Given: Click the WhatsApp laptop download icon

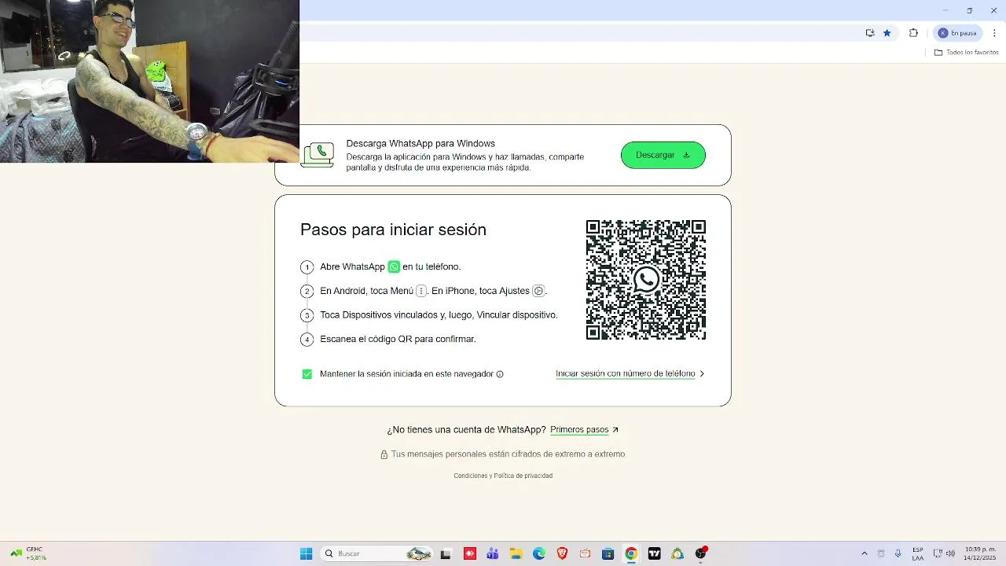Looking at the screenshot, I should pyautogui.click(x=318, y=155).
